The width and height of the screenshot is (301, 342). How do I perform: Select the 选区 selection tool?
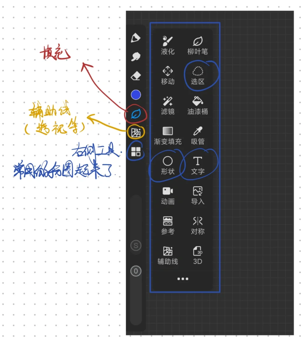click(197, 75)
